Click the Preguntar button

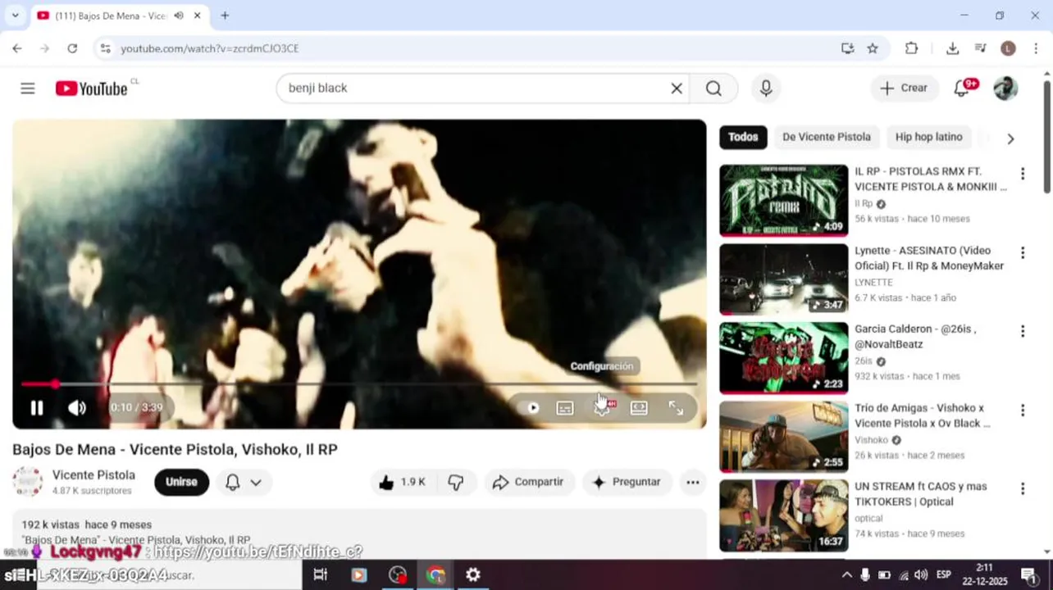tap(627, 483)
